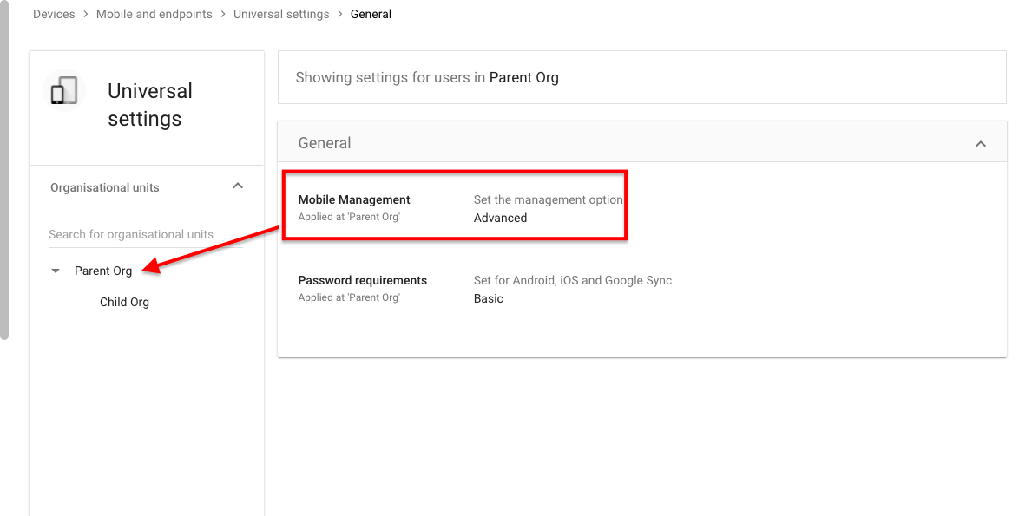Click the Organisational units heading

pyautogui.click(x=105, y=187)
